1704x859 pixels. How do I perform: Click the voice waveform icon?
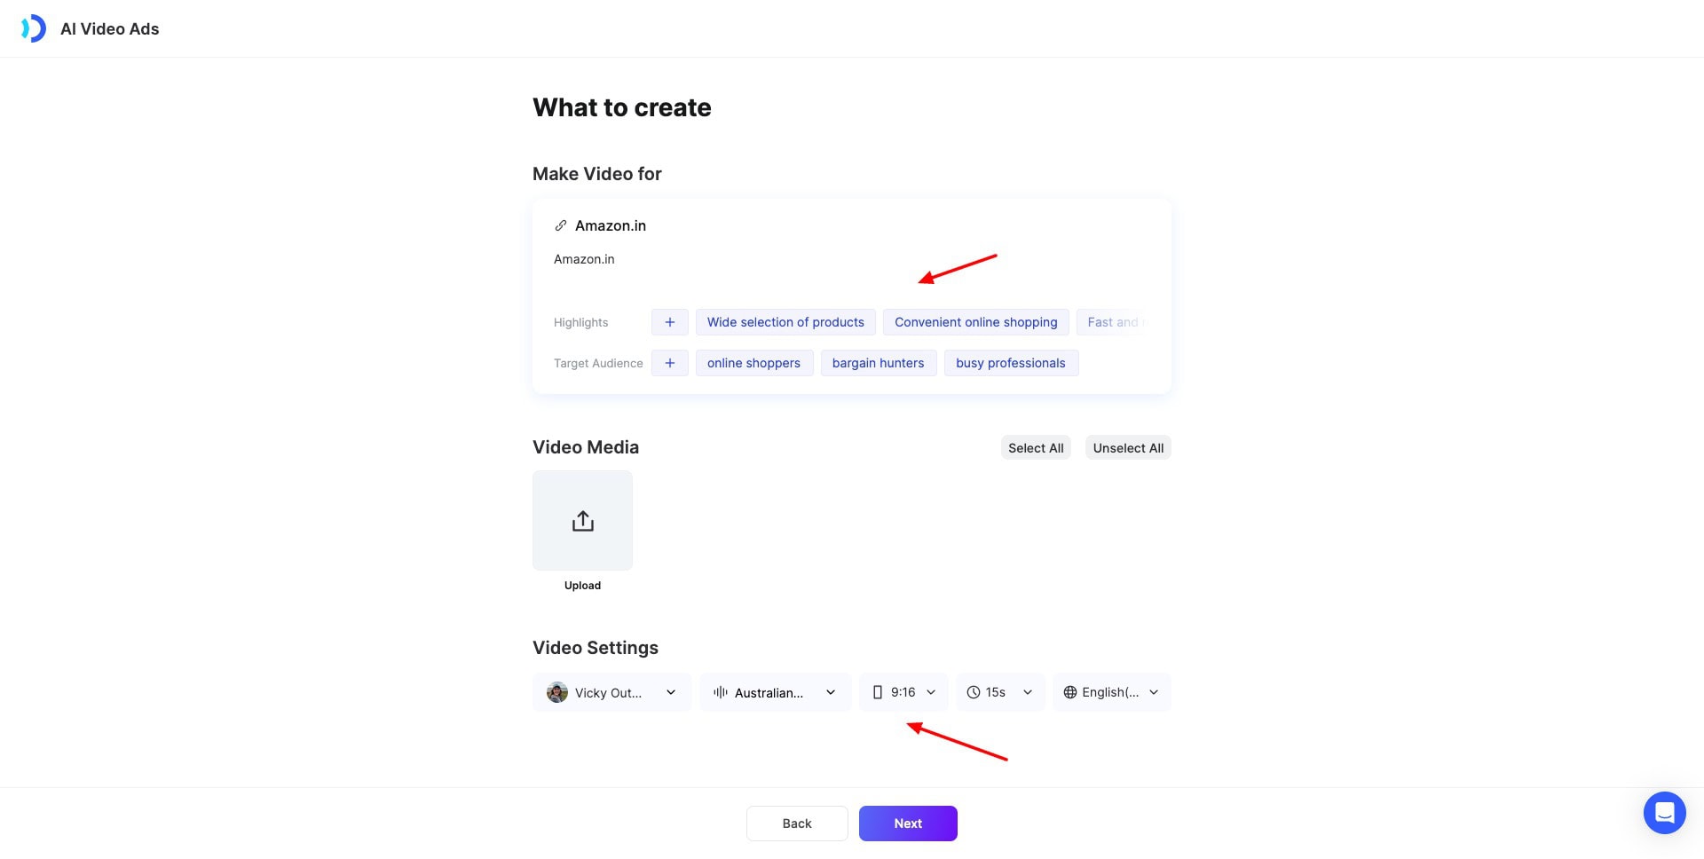click(721, 692)
